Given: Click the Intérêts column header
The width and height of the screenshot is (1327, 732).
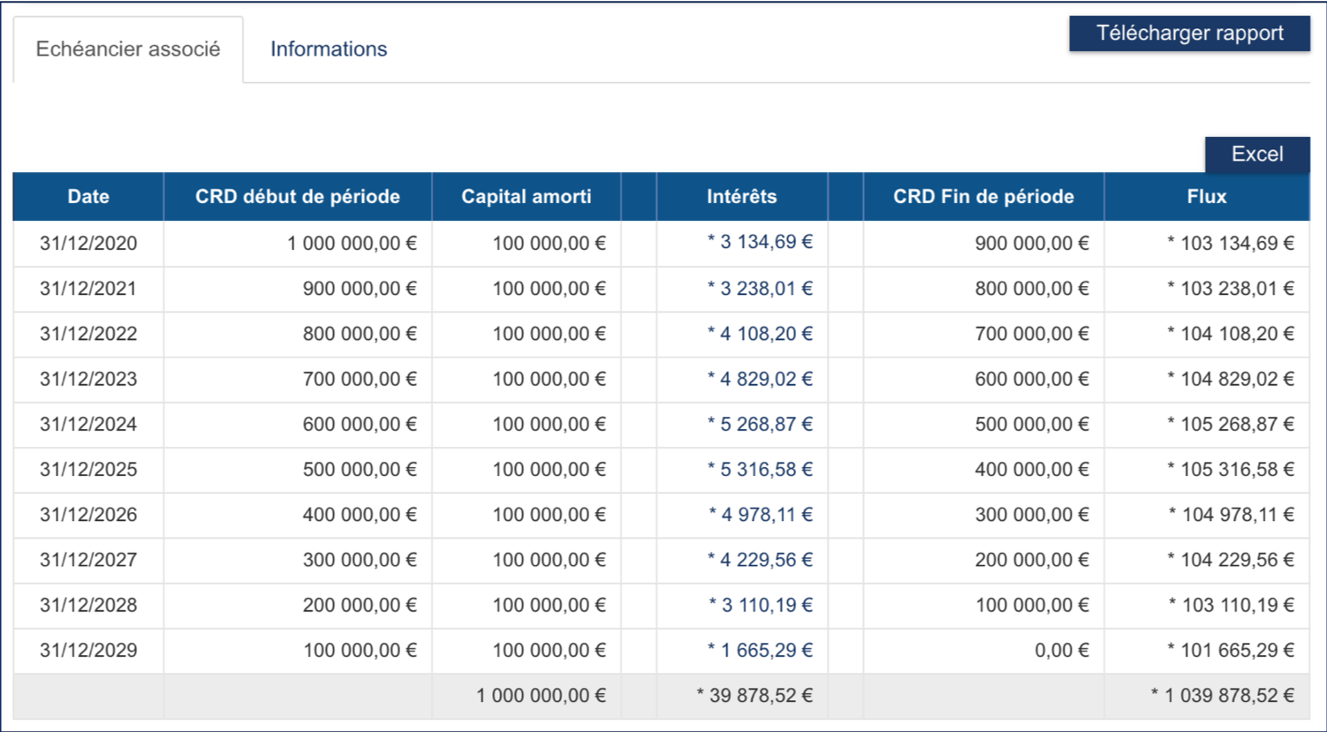Looking at the screenshot, I should click(x=741, y=197).
